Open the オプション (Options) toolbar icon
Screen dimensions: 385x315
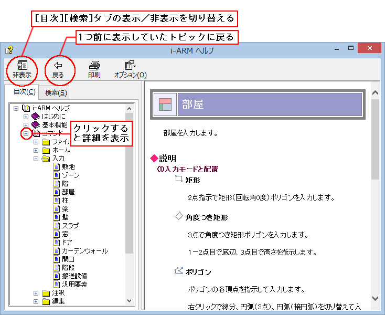[x=130, y=66]
